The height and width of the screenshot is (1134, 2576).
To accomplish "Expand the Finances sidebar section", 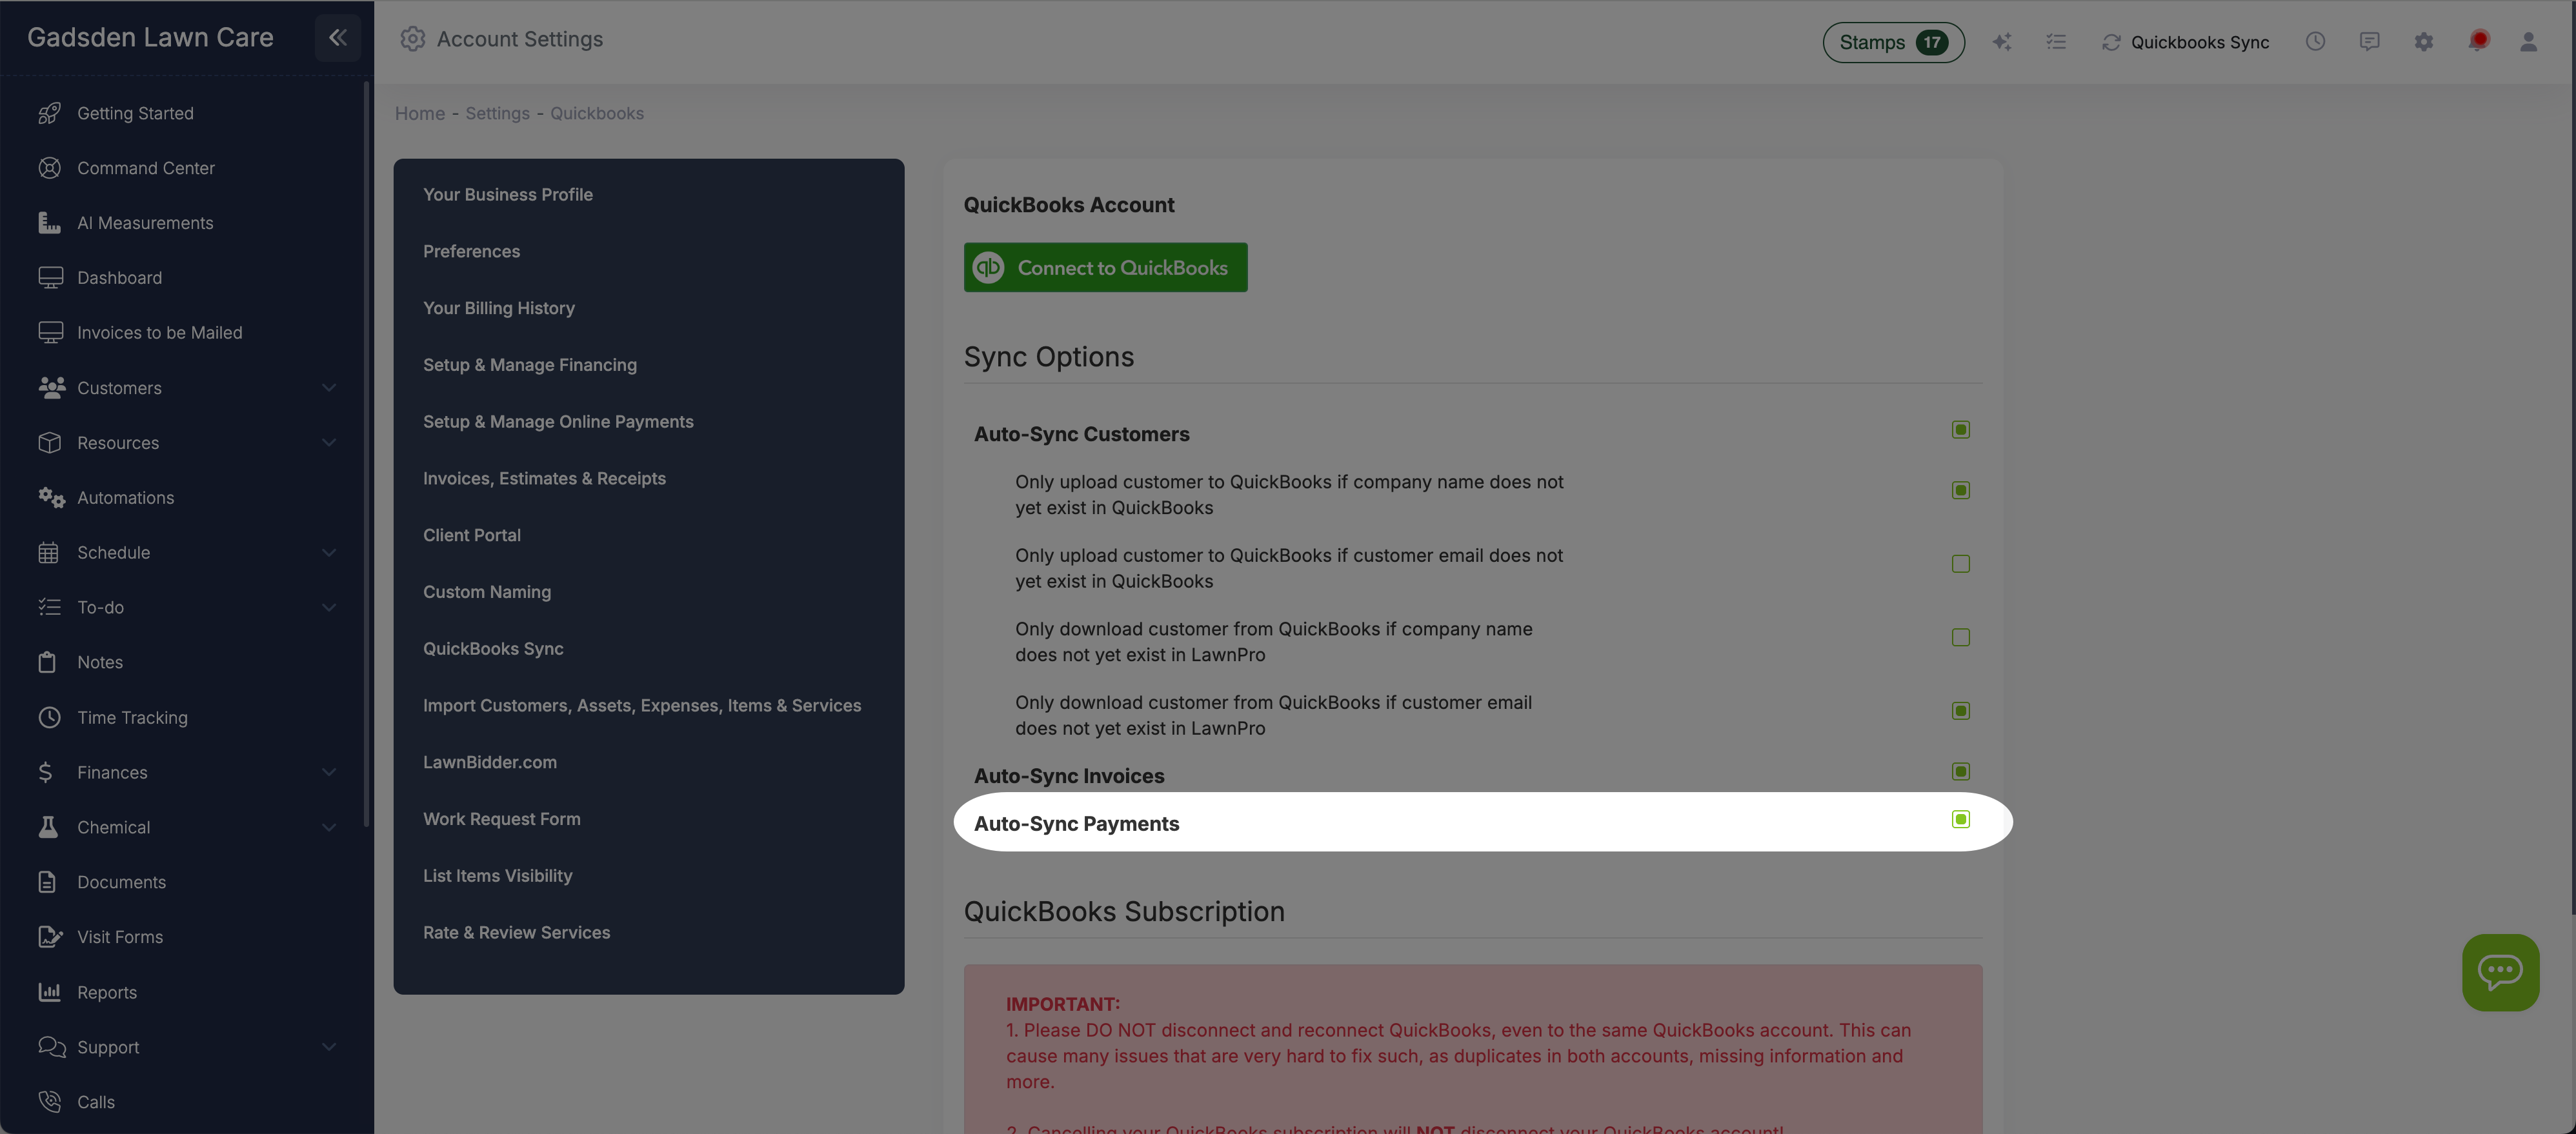I will [330, 772].
